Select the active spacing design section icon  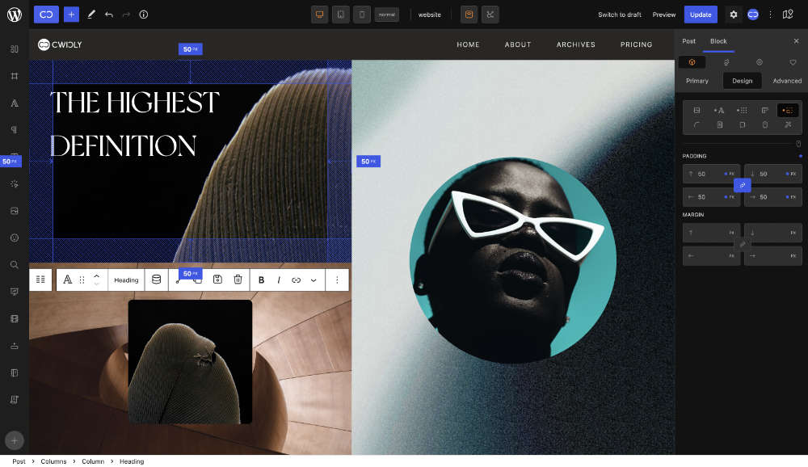[787, 111]
